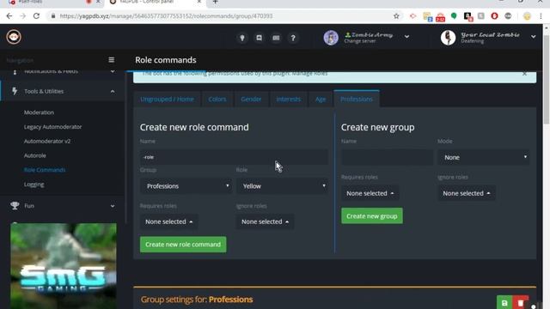The width and height of the screenshot is (550, 309).
Task: Open the change server dropdown
Action: point(406,36)
